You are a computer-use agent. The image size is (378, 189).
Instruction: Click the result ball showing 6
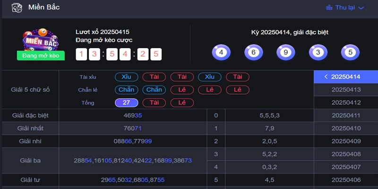(x=253, y=52)
